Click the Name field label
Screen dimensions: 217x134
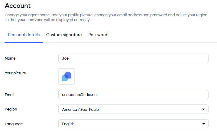pyautogui.click(x=10, y=58)
